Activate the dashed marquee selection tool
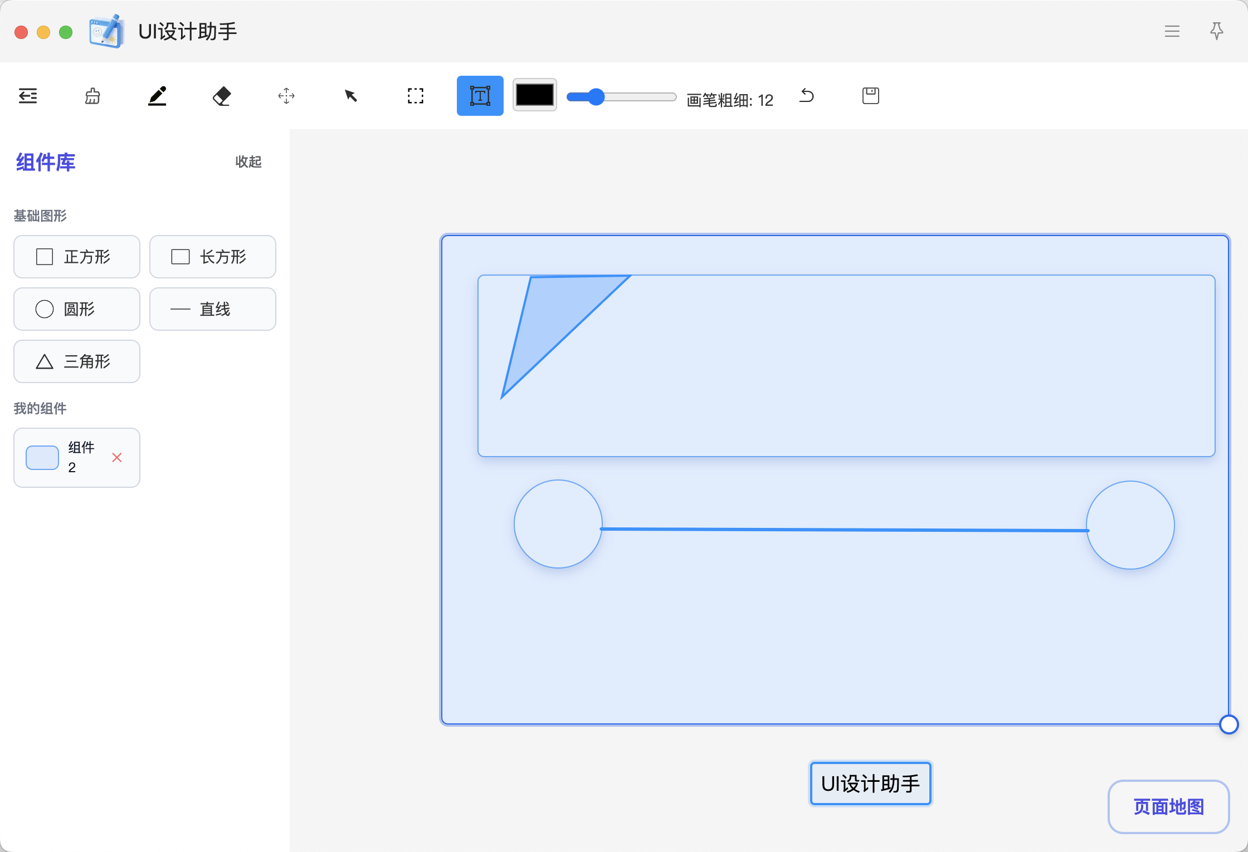The height and width of the screenshot is (852, 1248). (x=416, y=96)
